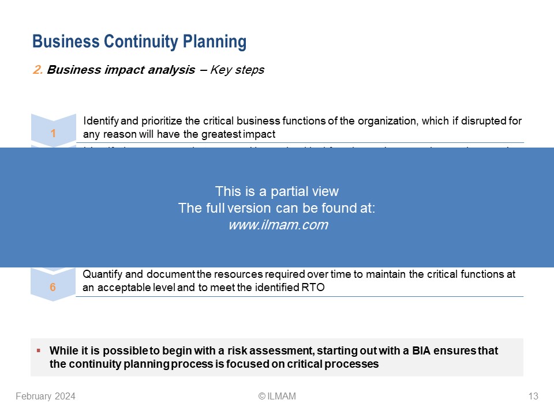554x415 pixels.
Task: Click the red bullet marker in the note
Action: (x=39, y=350)
